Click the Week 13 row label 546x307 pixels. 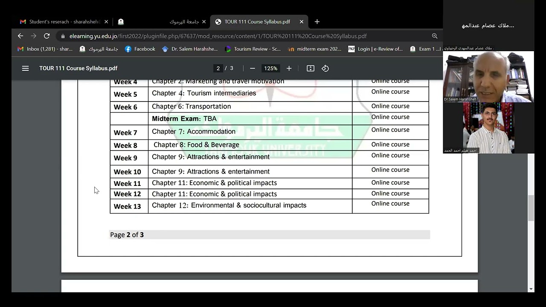(x=127, y=206)
